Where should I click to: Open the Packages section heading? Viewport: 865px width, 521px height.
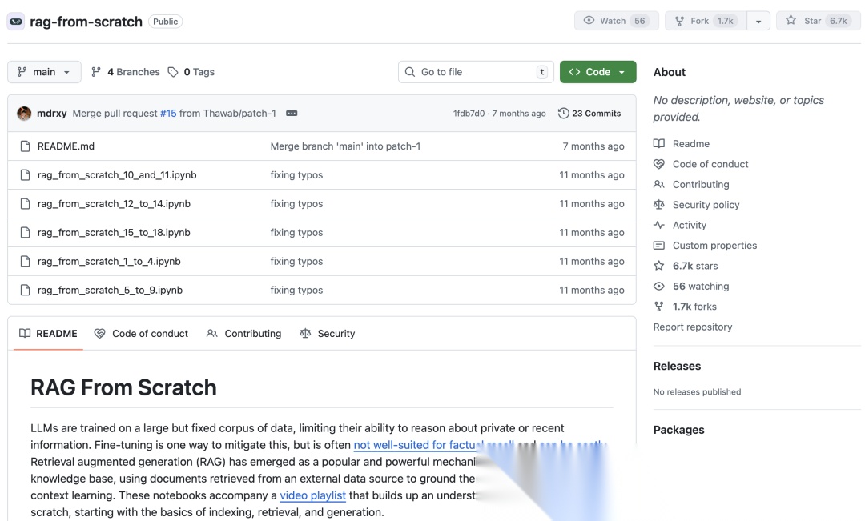pyautogui.click(x=678, y=430)
